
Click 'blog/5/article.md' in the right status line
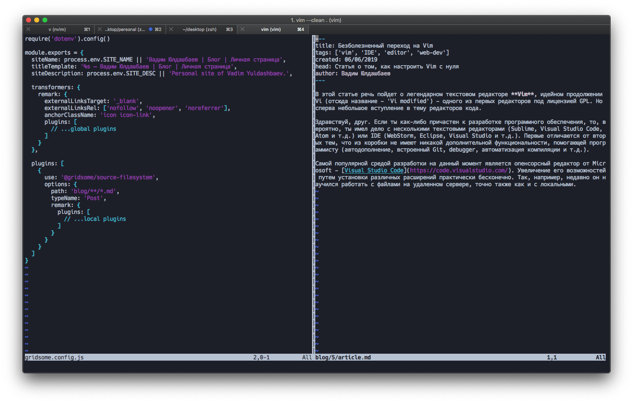pyautogui.click(x=343, y=357)
